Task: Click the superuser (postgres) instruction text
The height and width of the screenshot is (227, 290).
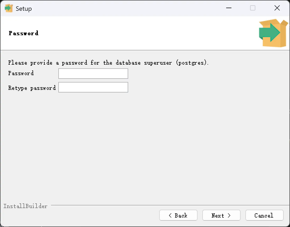Action: click(108, 63)
